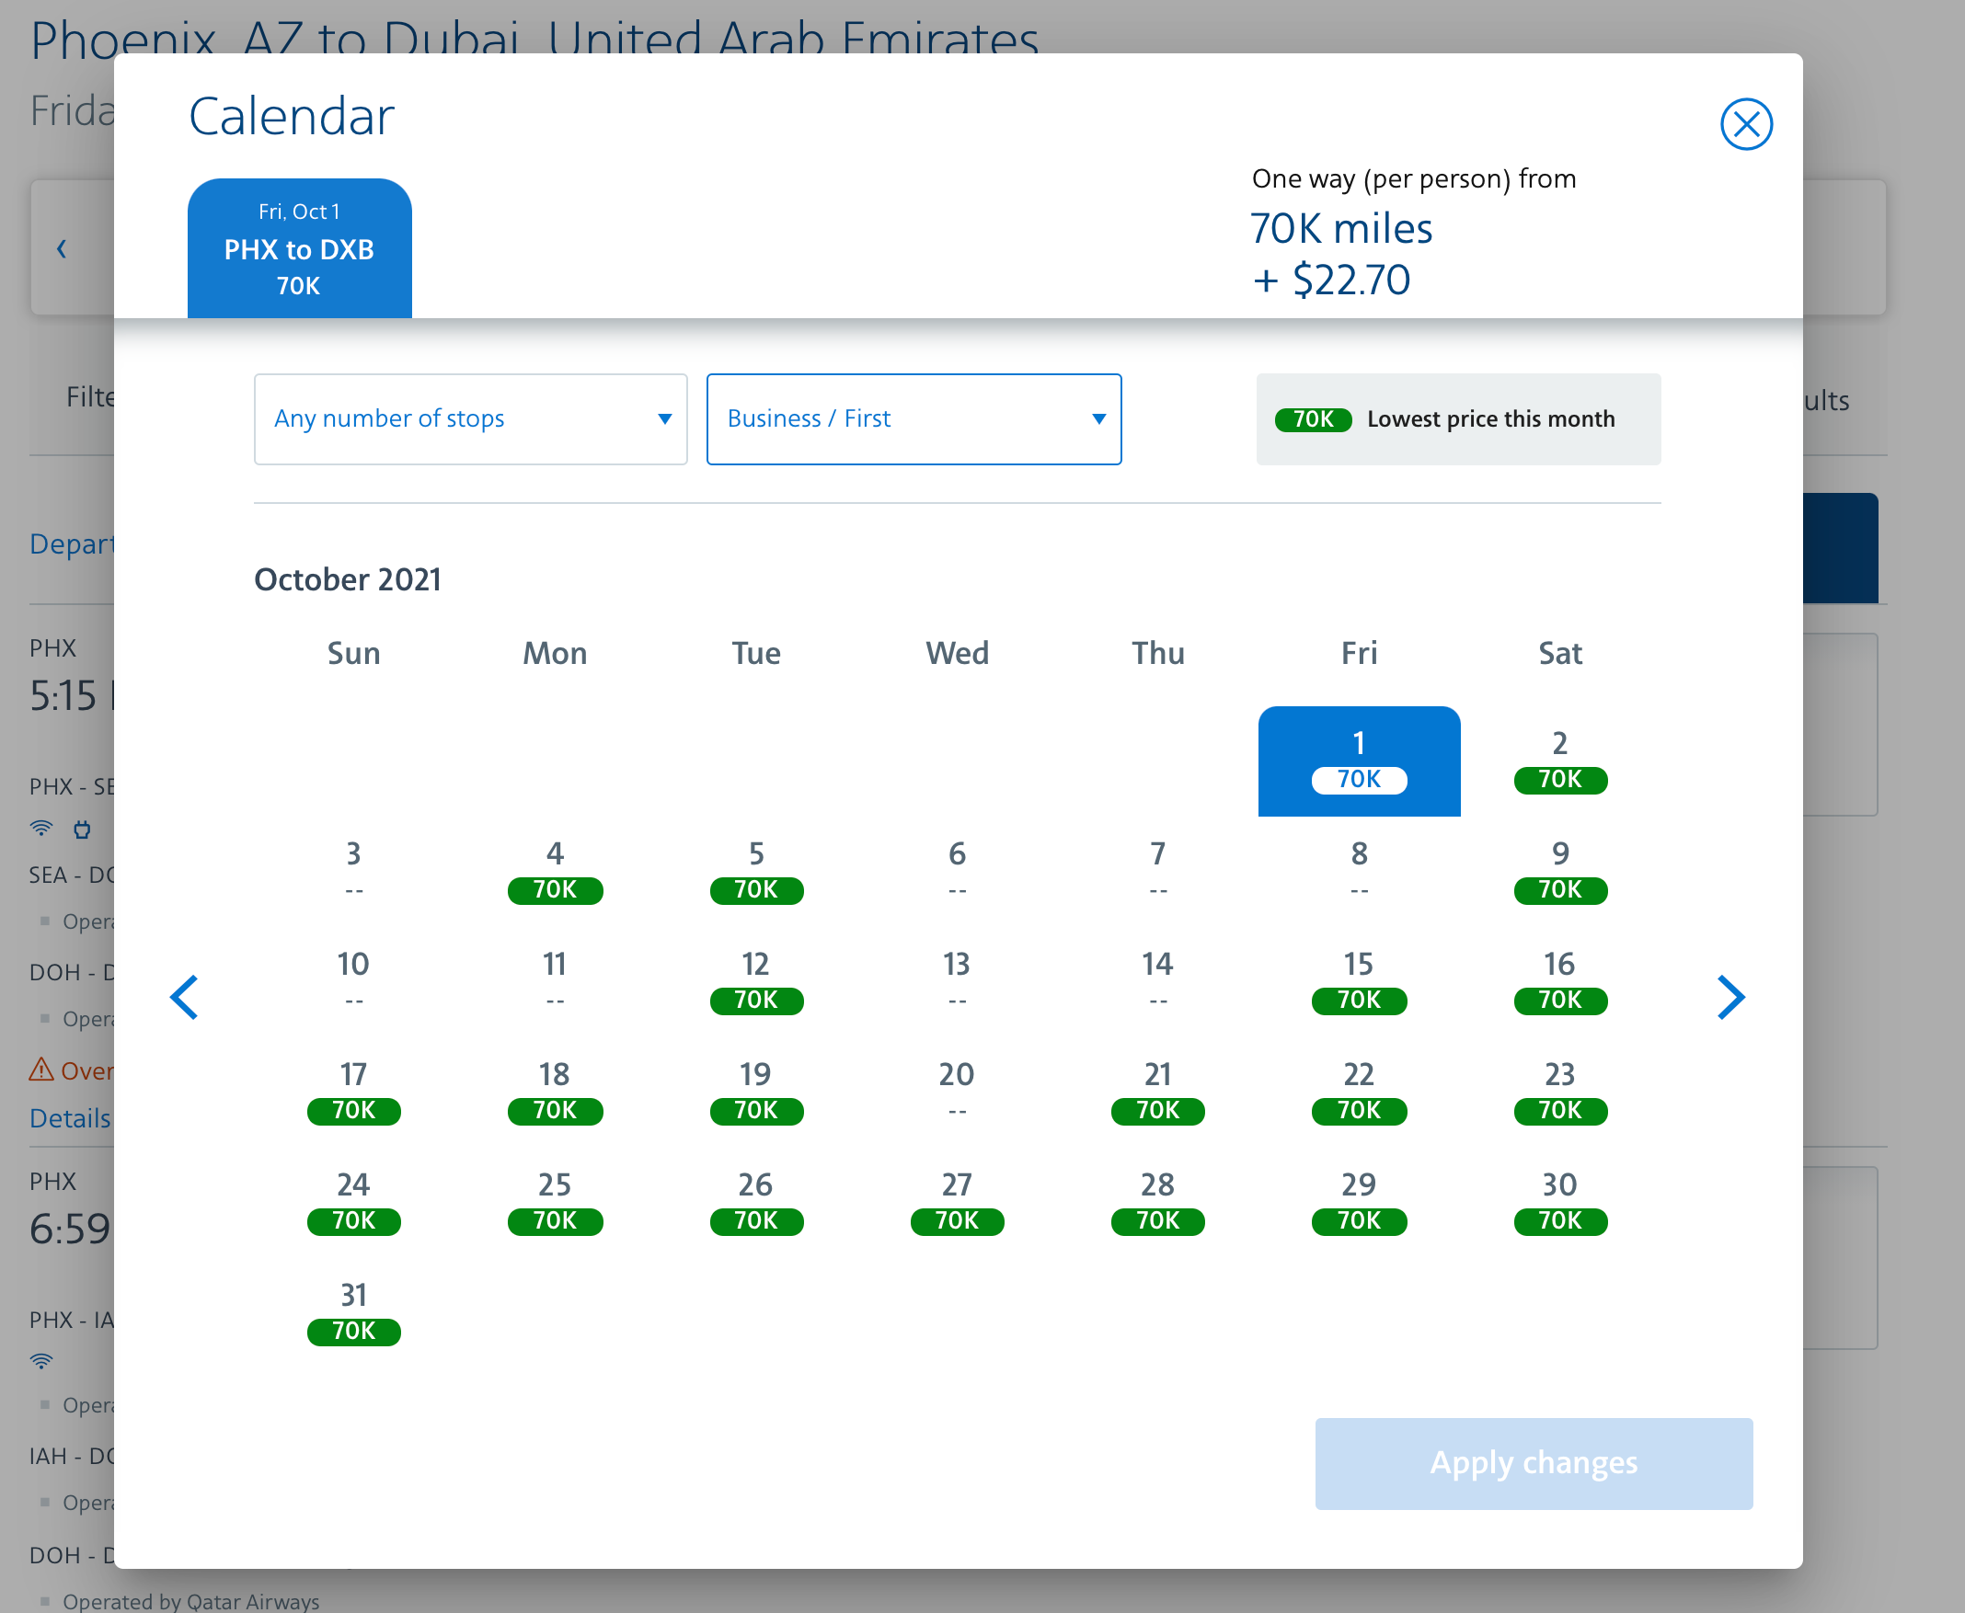This screenshot has height=1613, width=1965.
Task: Choose Sunday October 31 date
Action: (x=353, y=1313)
